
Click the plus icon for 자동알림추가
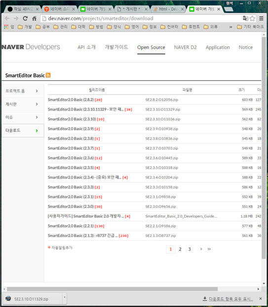49,247
